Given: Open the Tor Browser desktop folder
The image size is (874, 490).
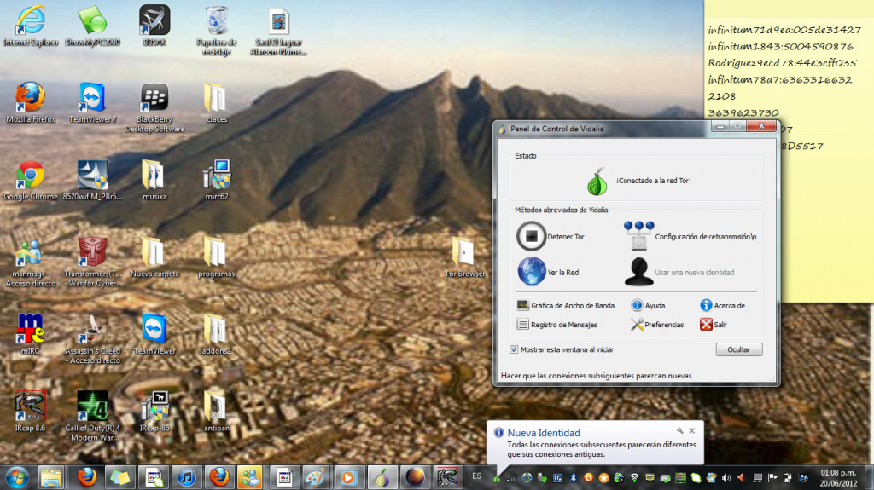Looking at the screenshot, I should point(463,254).
